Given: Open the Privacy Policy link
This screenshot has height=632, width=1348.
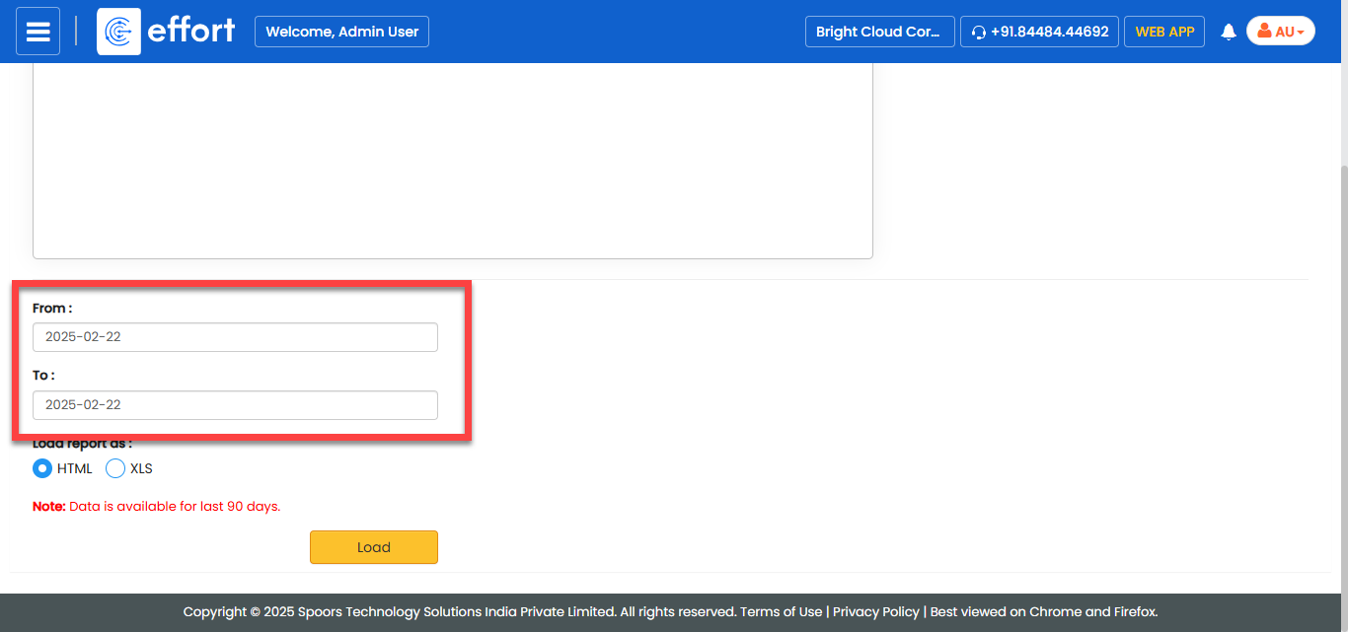Looking at the screenshot, I should coord(875,611).
